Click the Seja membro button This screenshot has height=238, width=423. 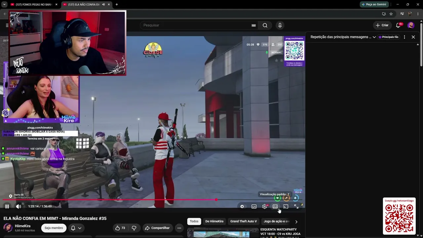[54, 228]
